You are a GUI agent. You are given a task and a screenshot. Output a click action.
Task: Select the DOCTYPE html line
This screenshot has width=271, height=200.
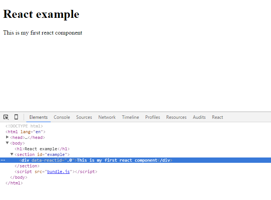tap(24, 126)
